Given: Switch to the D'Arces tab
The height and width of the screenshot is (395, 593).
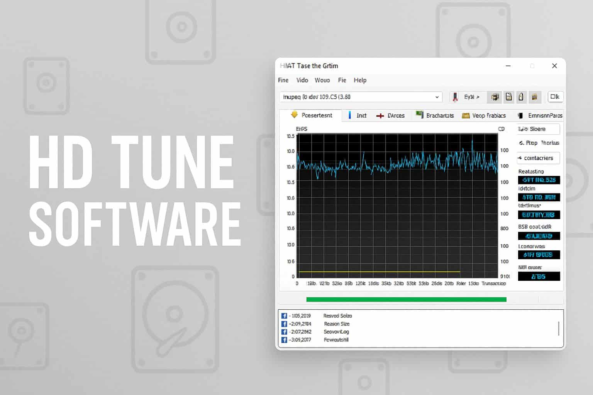Looking at the screenshot, I should (x=390, y=115).
